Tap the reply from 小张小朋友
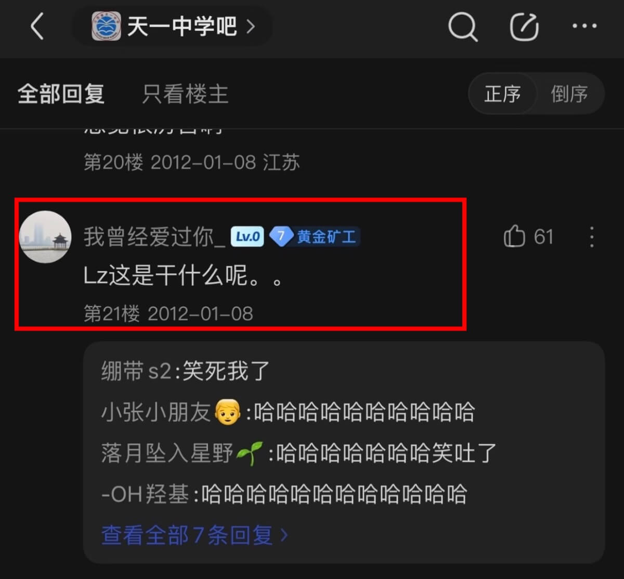Image resolution: width=624 pixels, height=579 pixels. click(x=288, y=412)
